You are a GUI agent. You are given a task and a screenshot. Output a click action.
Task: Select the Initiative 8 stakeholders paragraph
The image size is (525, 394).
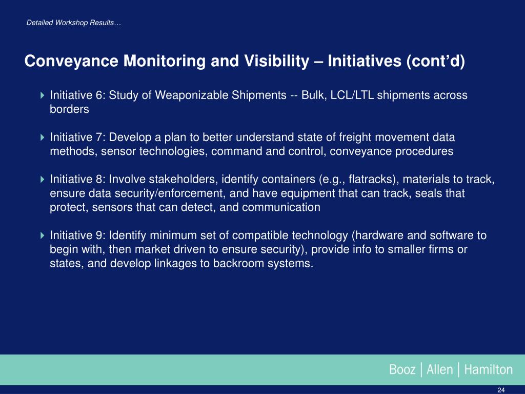point(272,193)
